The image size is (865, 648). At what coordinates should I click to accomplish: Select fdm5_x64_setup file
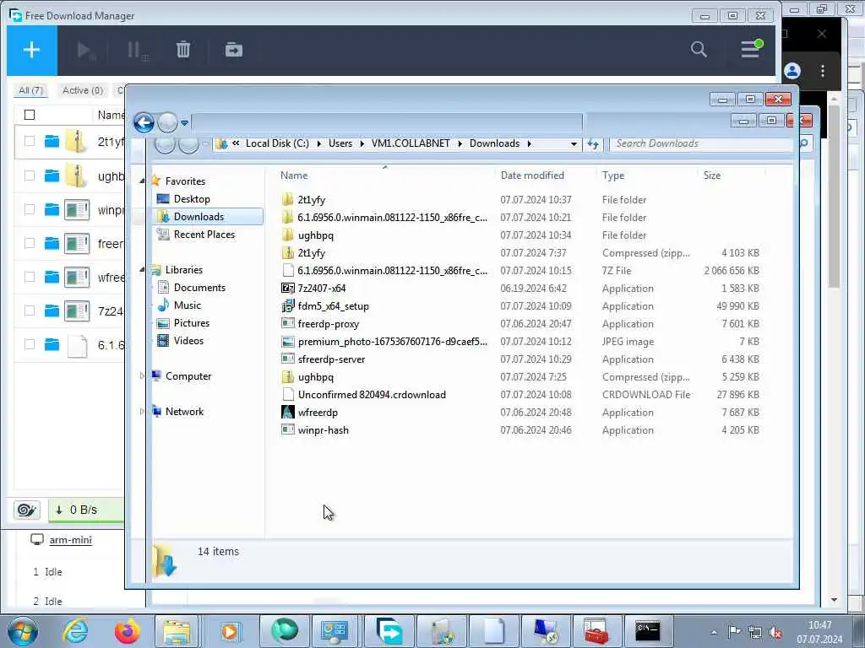pyautogui.click(x=333, y=305)
